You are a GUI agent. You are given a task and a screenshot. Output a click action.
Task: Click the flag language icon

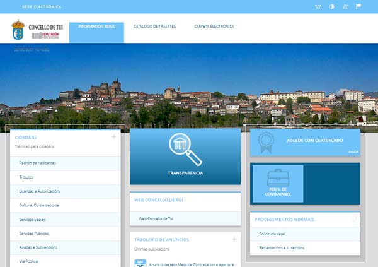pos(359,6)
